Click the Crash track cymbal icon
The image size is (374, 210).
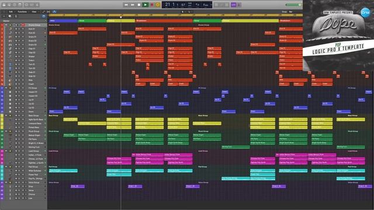point(11,84)
